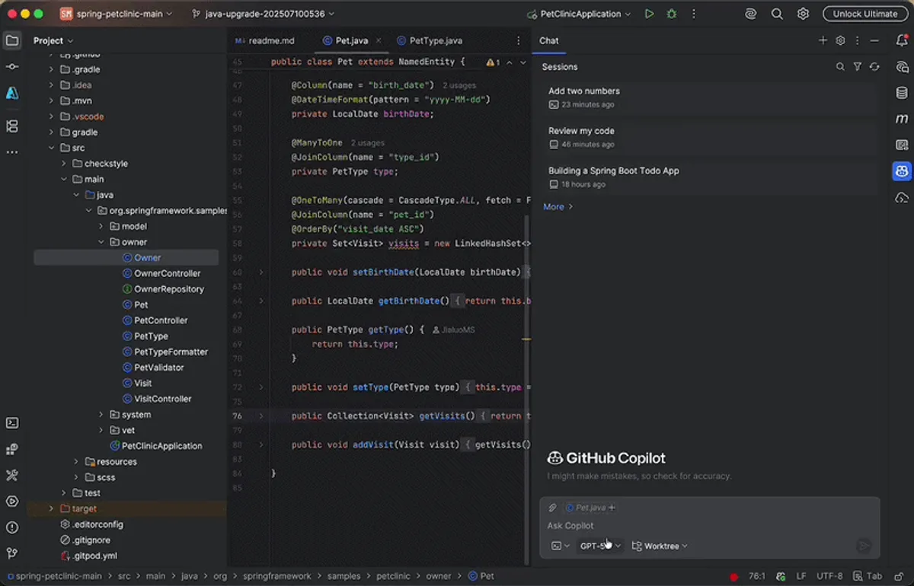
Task: Click the Ask Copilot input field
Action: tap(708, 526)
